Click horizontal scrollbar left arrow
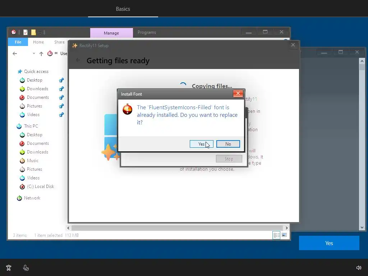368x276 pixels. tap(68, 228)
